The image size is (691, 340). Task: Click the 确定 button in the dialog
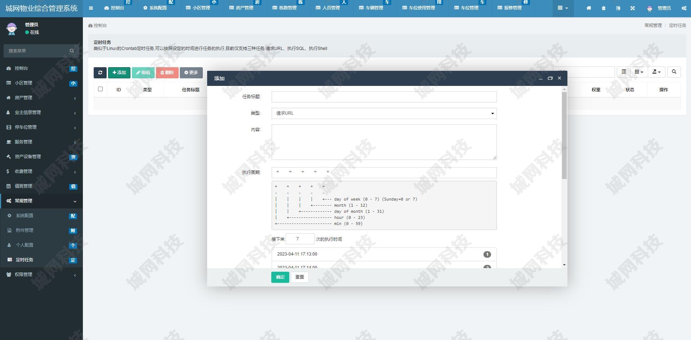coord(280,277)
